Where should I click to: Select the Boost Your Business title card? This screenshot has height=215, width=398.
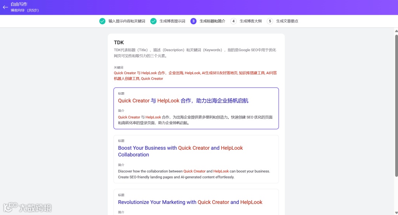point(196,159)
